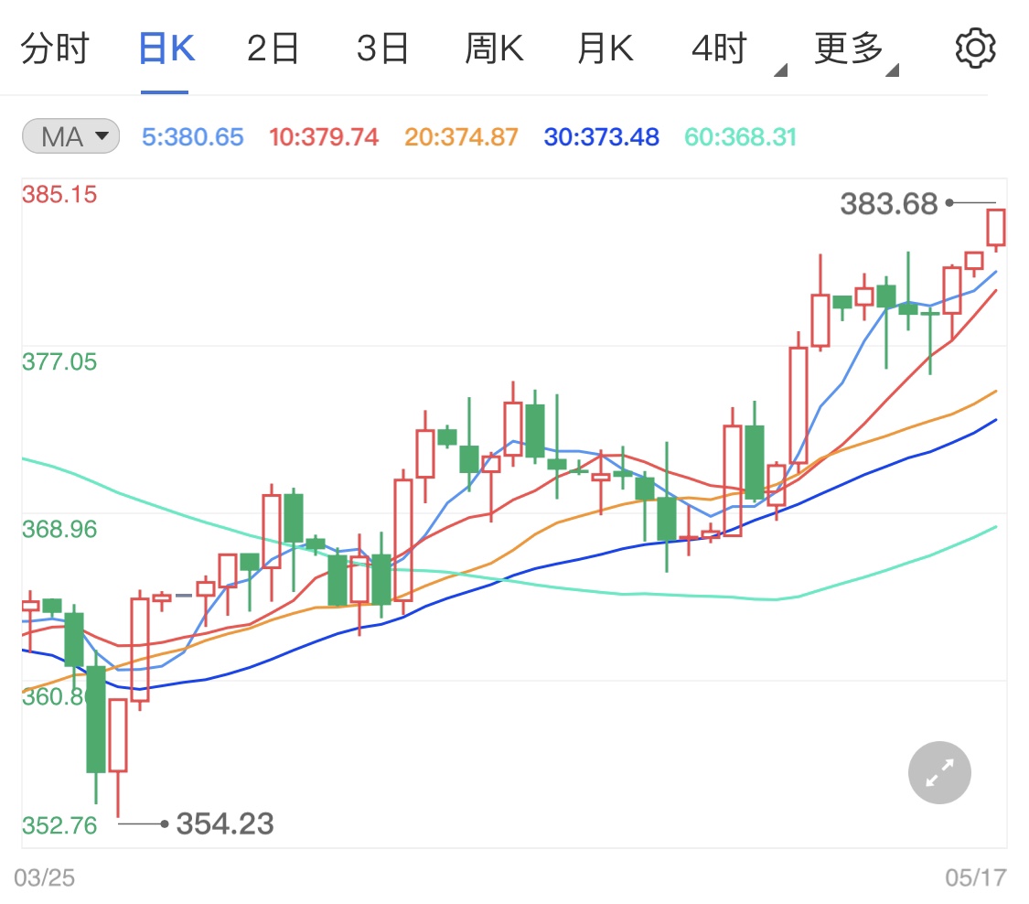Image resolution: width=1029 pixels, height=904 pixels.
Task: Switch to the 周K weekly view
Action: 494,48
